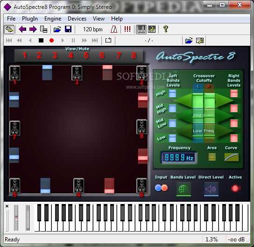
Task: Open the PlugIn menu
Action: point(30,19)
